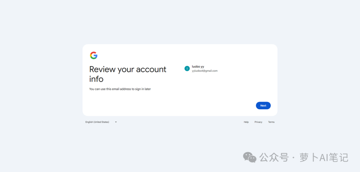The width and height of the screenshot is (360, 172).
Task: Open the Help link
Action: point(246,122)
